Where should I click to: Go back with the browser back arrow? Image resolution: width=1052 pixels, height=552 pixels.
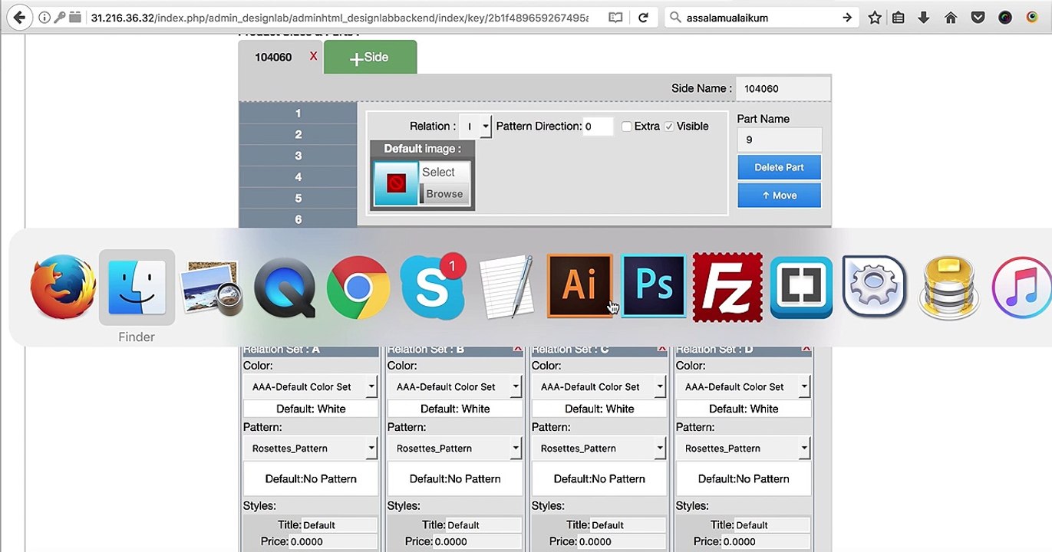19,18
